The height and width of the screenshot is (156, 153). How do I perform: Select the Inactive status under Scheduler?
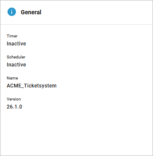point(16,65)
